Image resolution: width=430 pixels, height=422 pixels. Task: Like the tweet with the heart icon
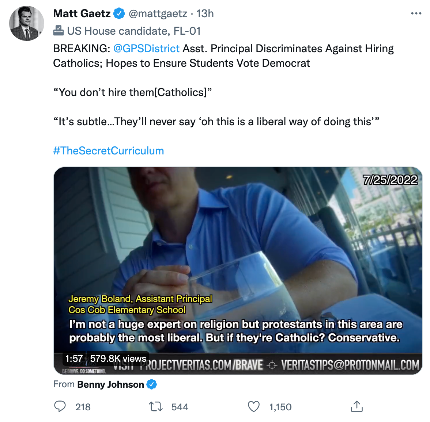254,407
